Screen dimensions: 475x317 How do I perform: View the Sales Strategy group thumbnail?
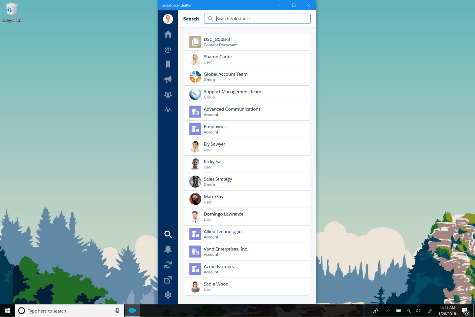pyautogui.click(x=195, y=181)
